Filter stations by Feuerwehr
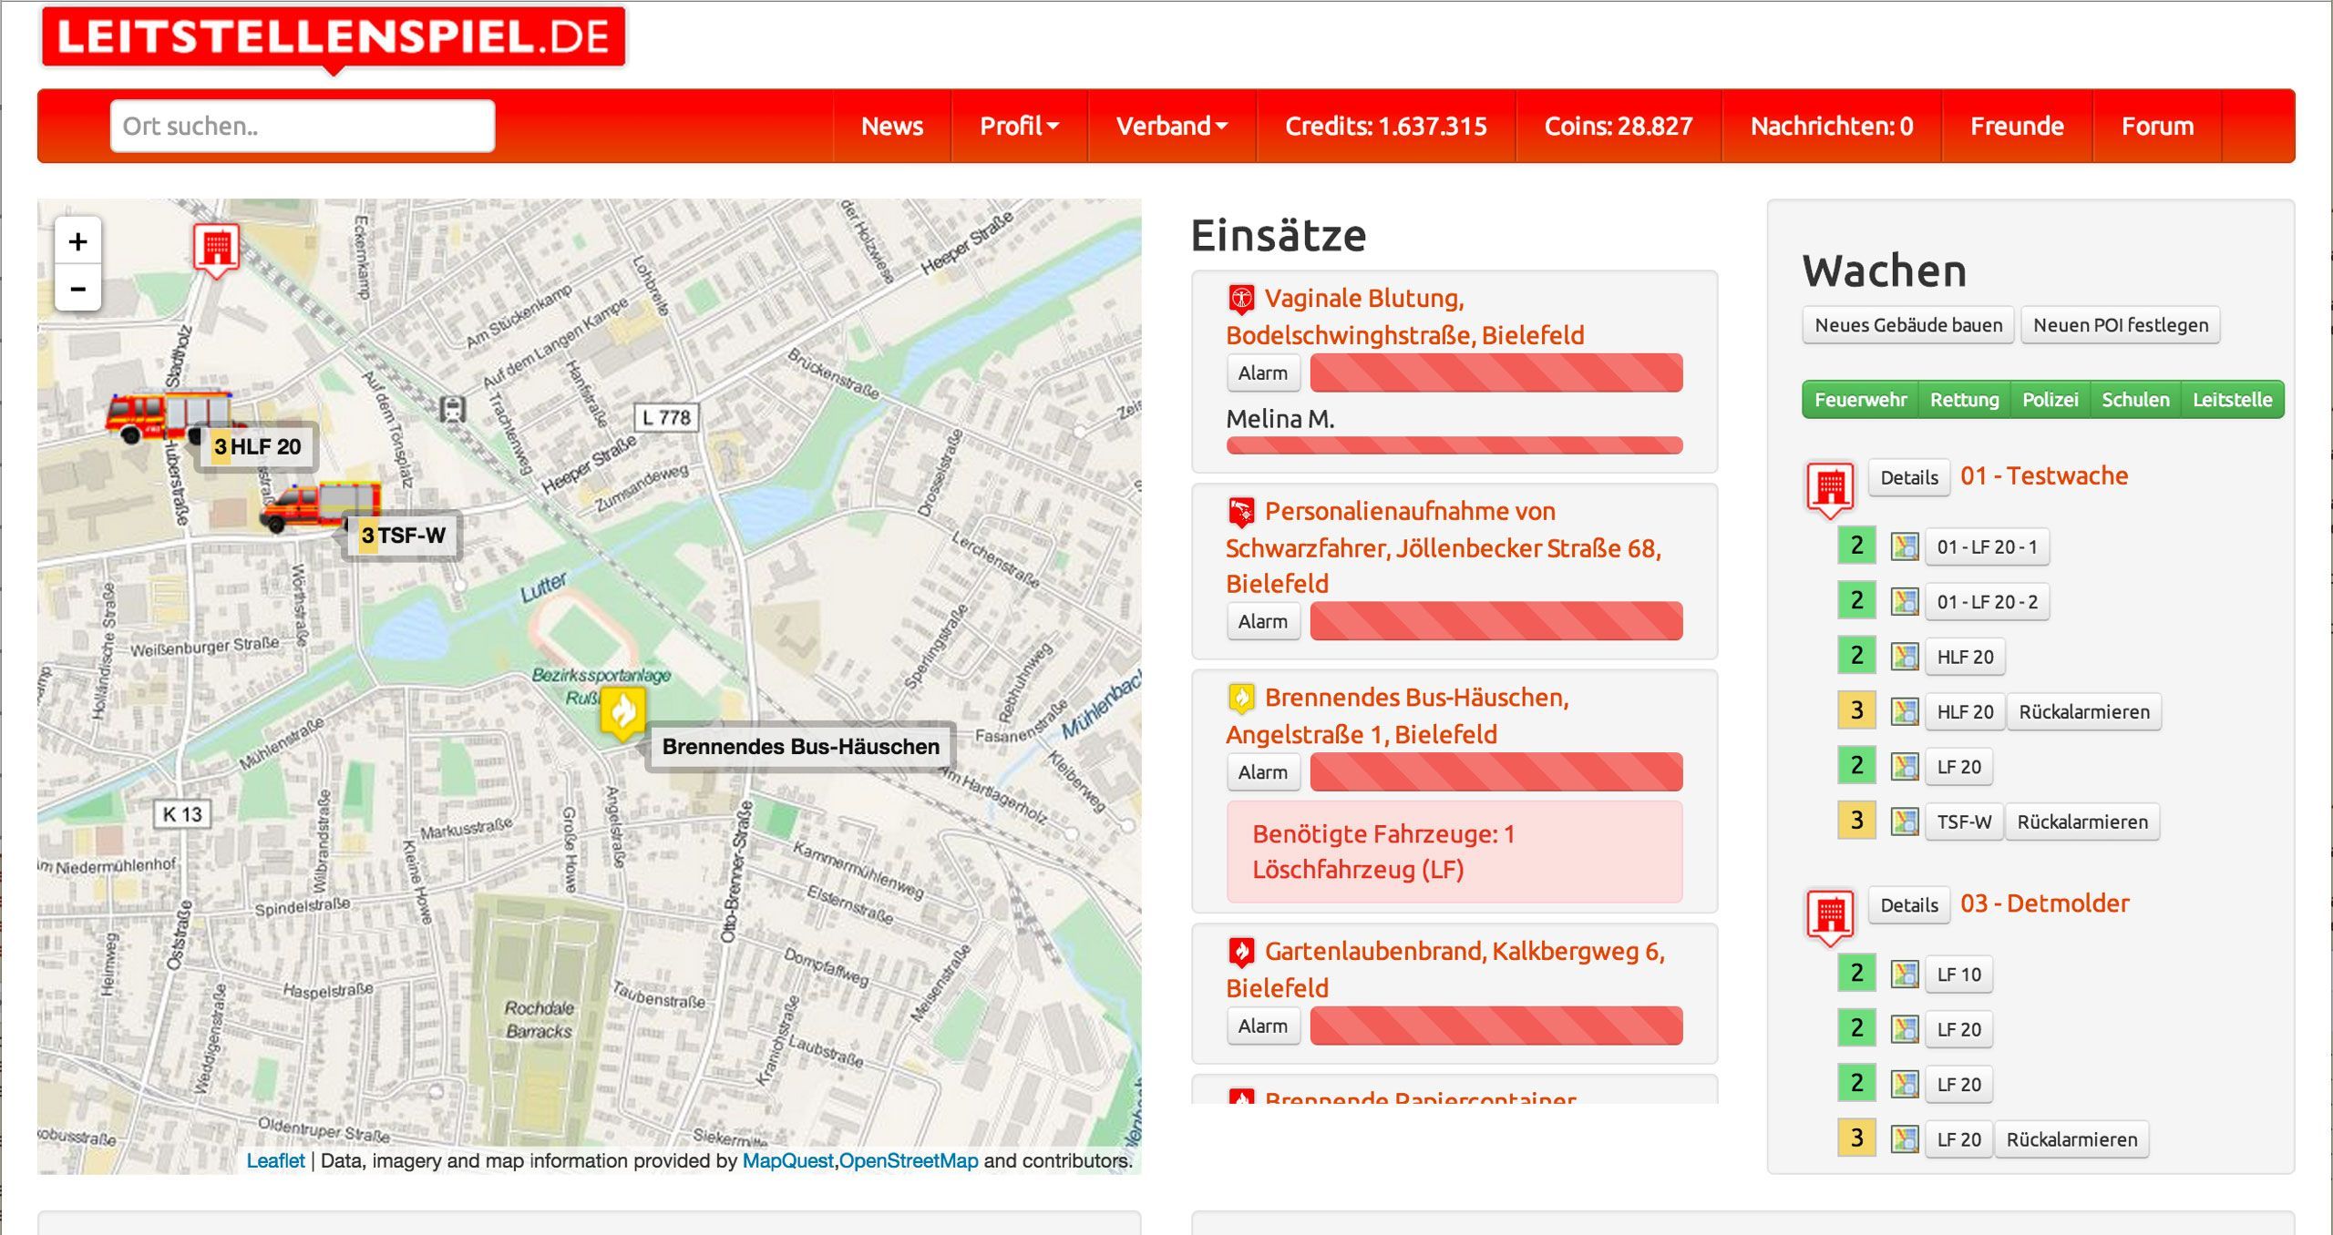Image resolution: width=2333 pixels, height=1235 pixels. point(1860,400)
